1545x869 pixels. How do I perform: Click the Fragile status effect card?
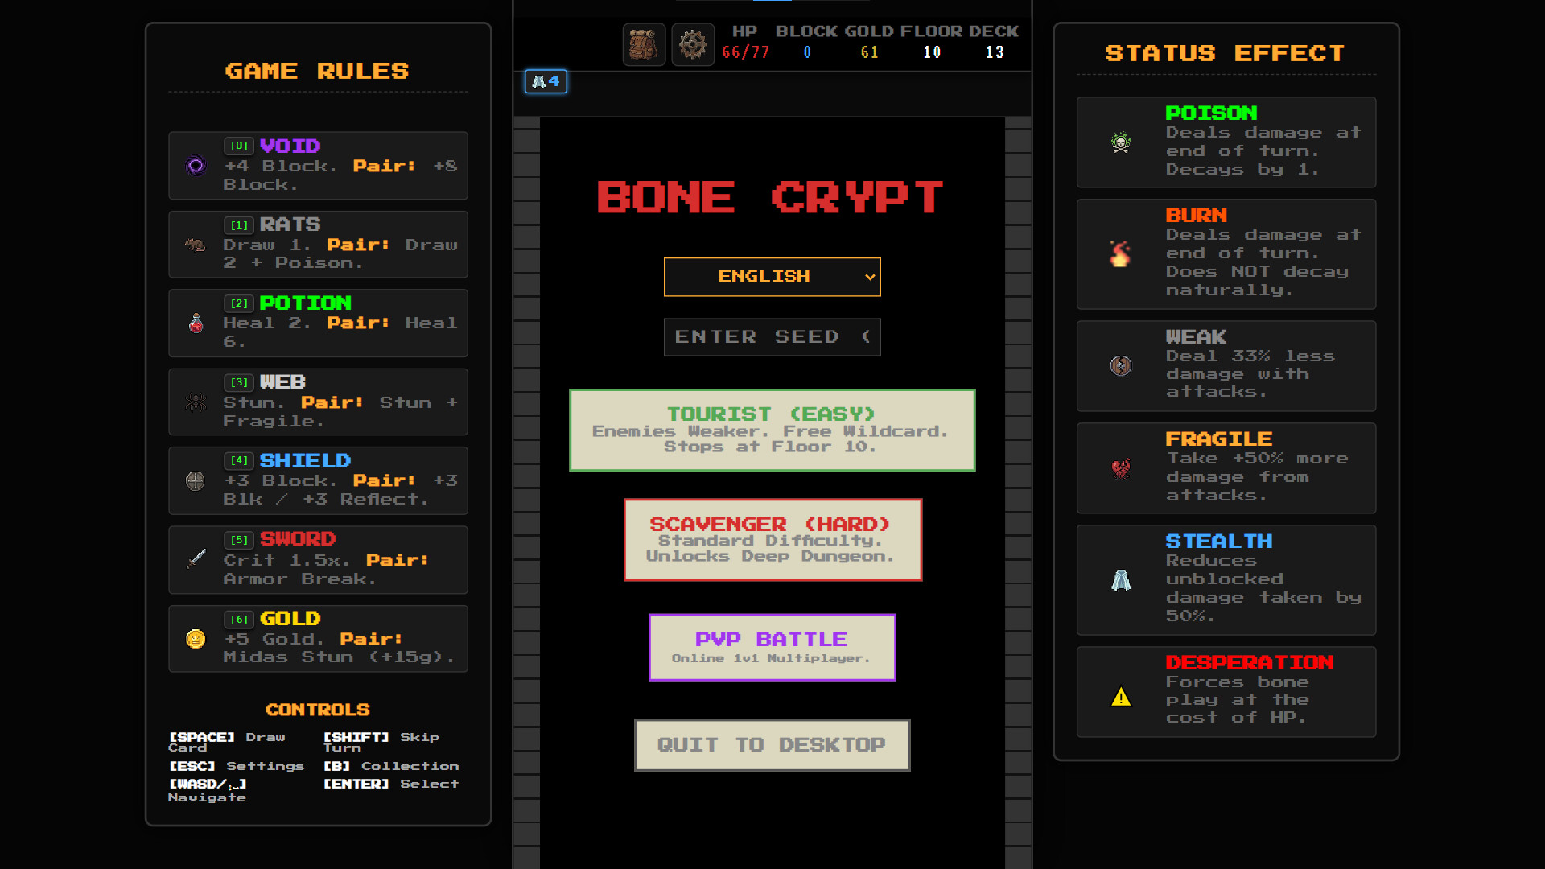(1226, 468)
